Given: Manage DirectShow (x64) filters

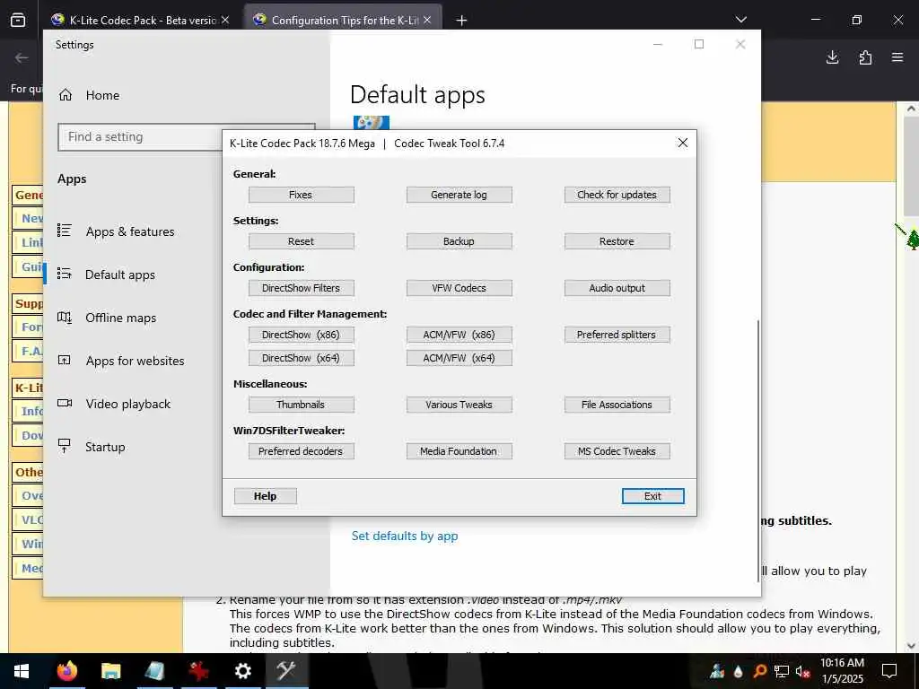Looking at the screenshot, I should [x=301, y=358].
